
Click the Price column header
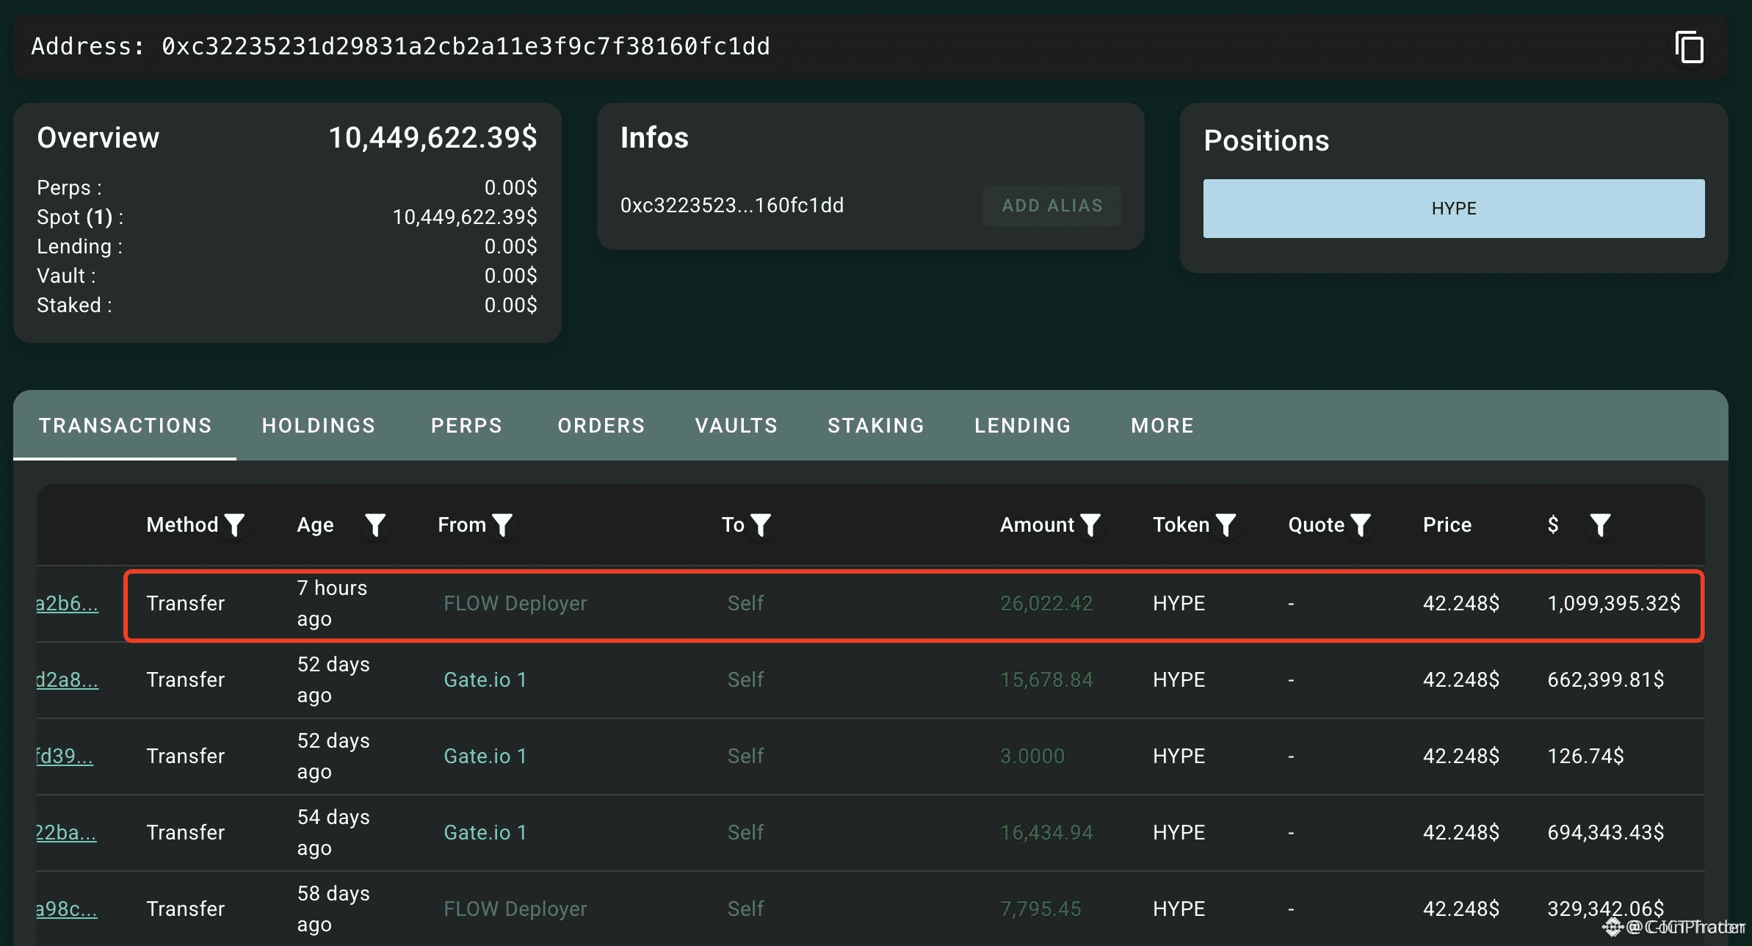[1447, 525]
